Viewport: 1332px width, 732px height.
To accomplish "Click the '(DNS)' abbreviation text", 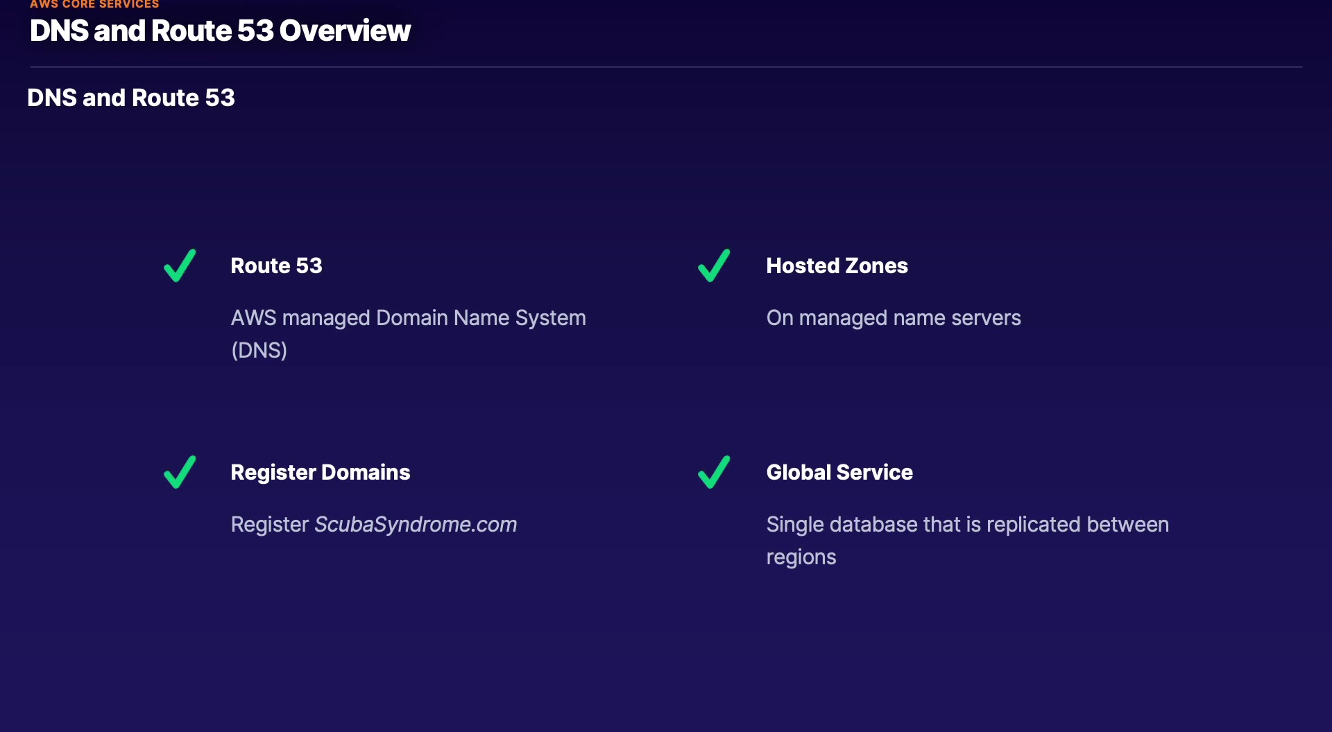I will click(x=259, y=350).
